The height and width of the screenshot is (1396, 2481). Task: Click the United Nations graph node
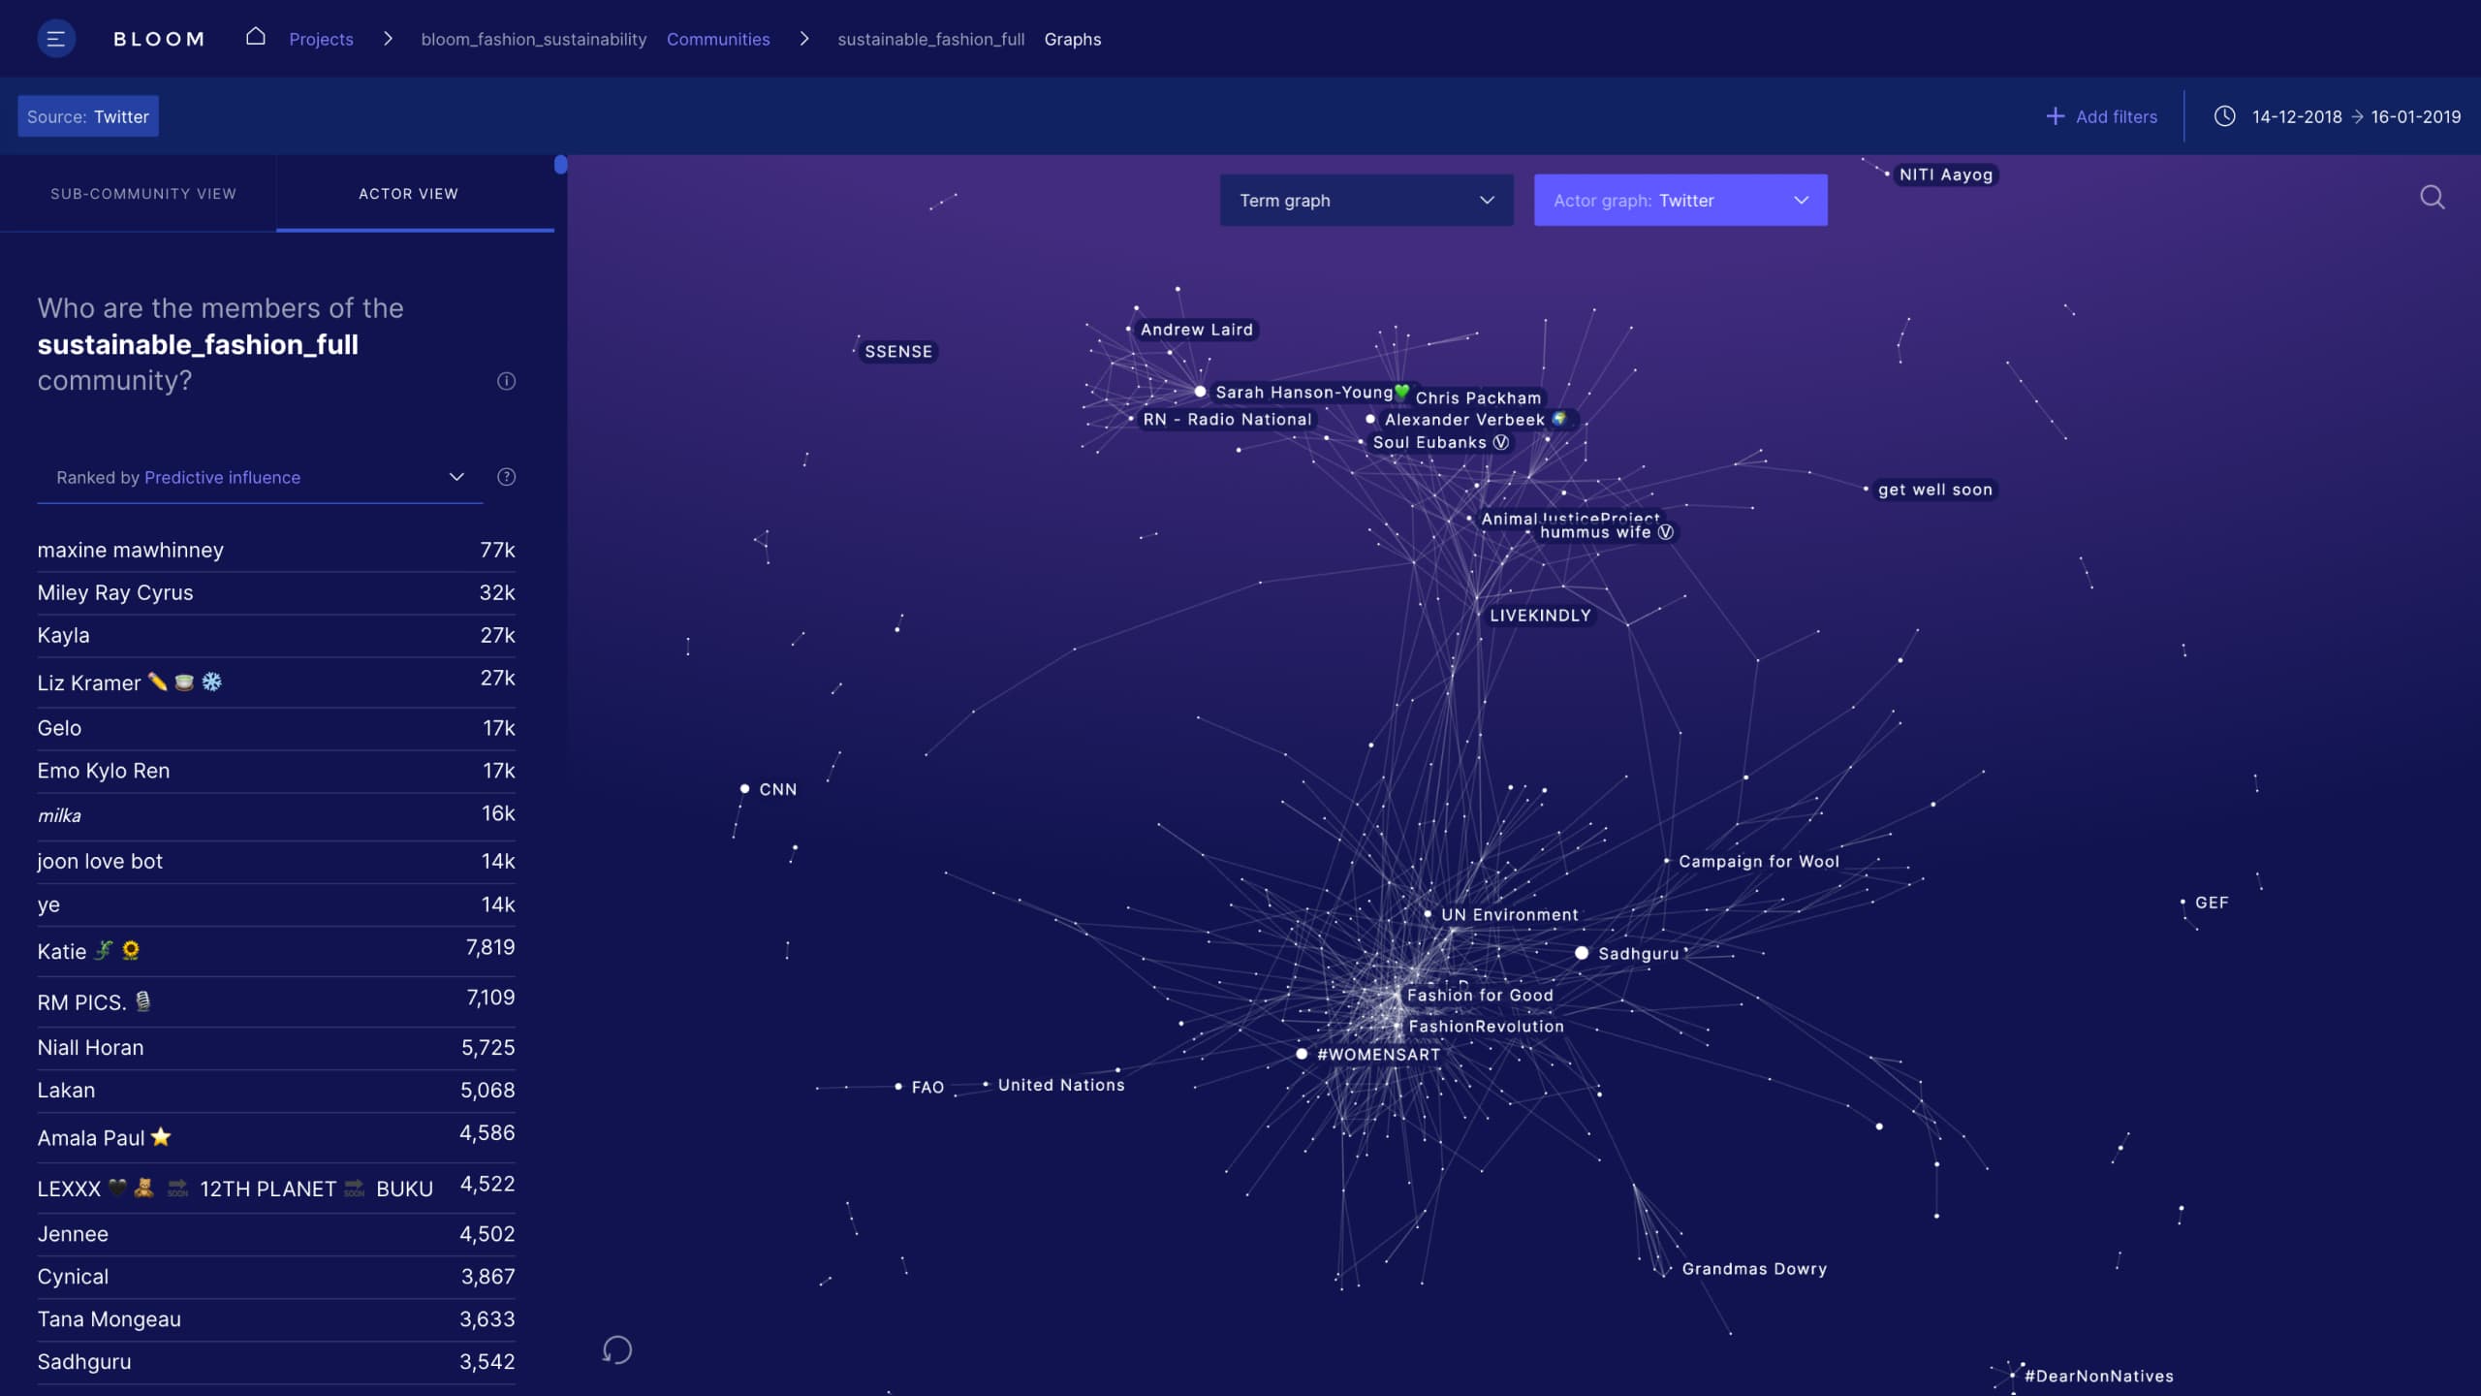986,1085
